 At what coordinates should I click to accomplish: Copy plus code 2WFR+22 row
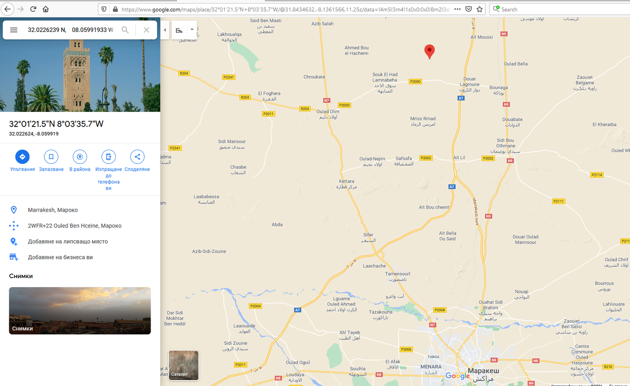click(x=80, y=225)
